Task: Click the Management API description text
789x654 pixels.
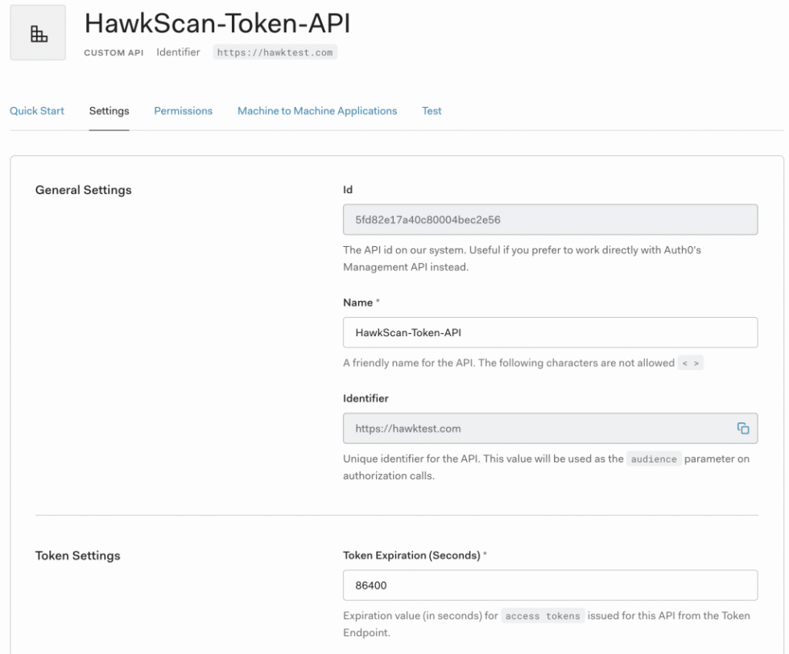Action: [522, 258]
